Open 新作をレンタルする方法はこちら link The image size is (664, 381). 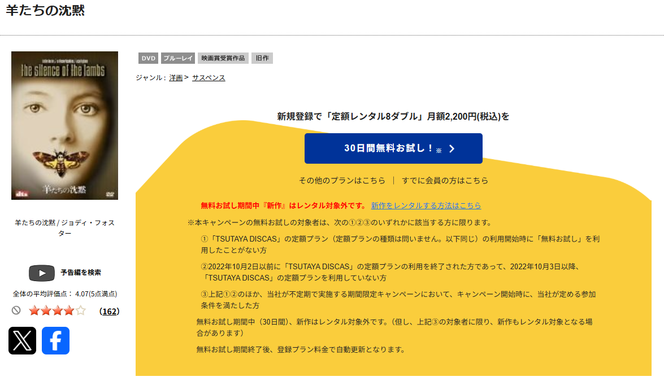tap(426, 205)
